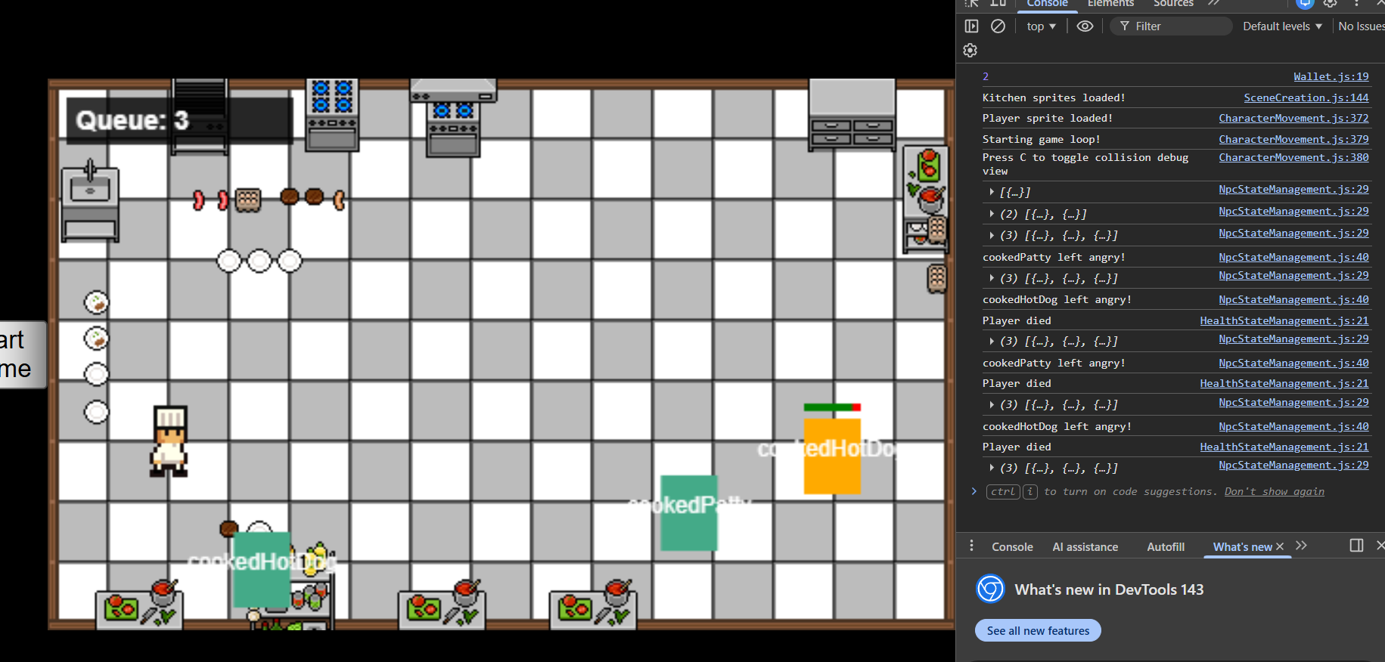Screen dimensions: 1385x662
Task: Toggle the drawer dock side panel icon
Action: tap(1356, 546)
